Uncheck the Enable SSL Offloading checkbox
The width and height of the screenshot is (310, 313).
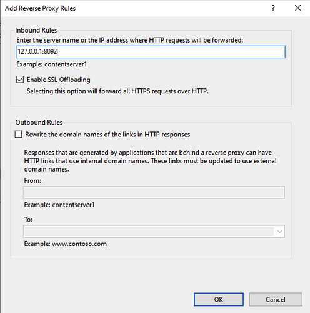(20, 80)
